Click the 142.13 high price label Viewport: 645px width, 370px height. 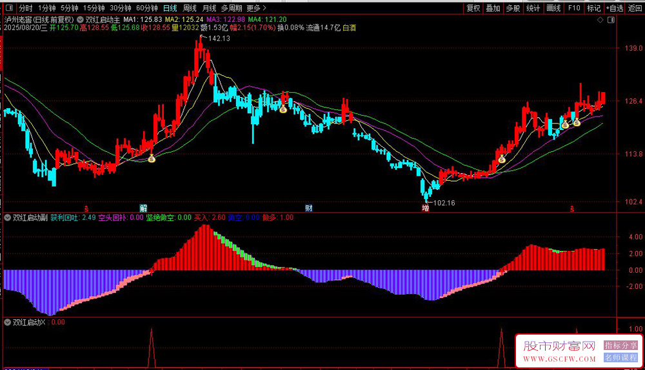coord(219,39)
